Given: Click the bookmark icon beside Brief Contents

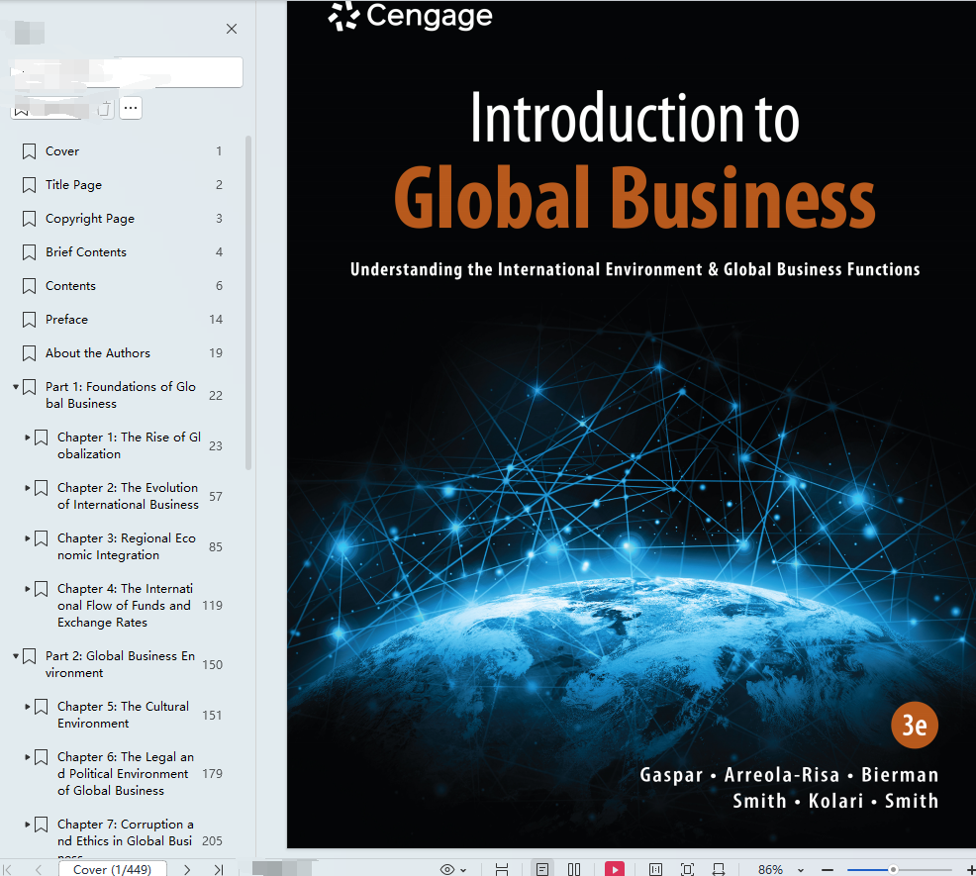Looking at the screenshot, I should [x=29, y=252].
